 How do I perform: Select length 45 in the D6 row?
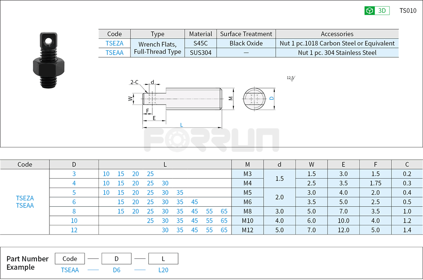pyautogui.click(x=194, y=202)
